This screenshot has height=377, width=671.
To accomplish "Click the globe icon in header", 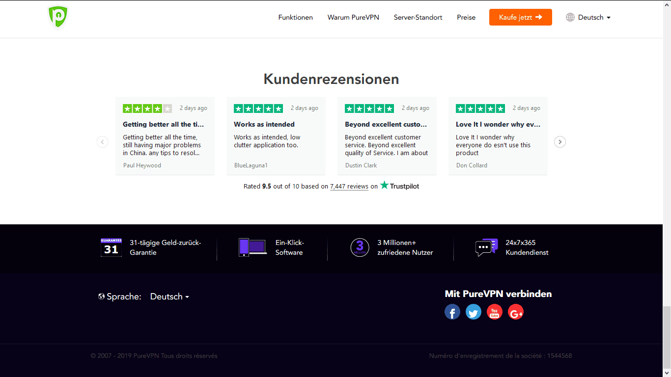I will 570,17.
